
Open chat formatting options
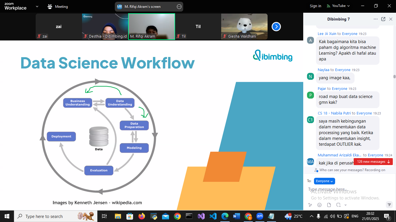coord(310,205)
